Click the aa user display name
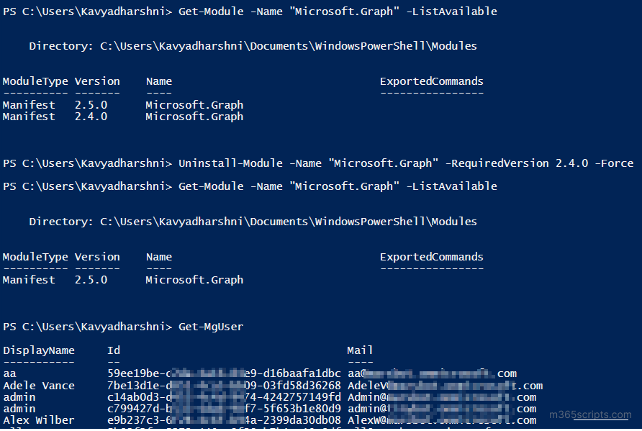This screenshot has width=642, height=431. tap(9, 374)
